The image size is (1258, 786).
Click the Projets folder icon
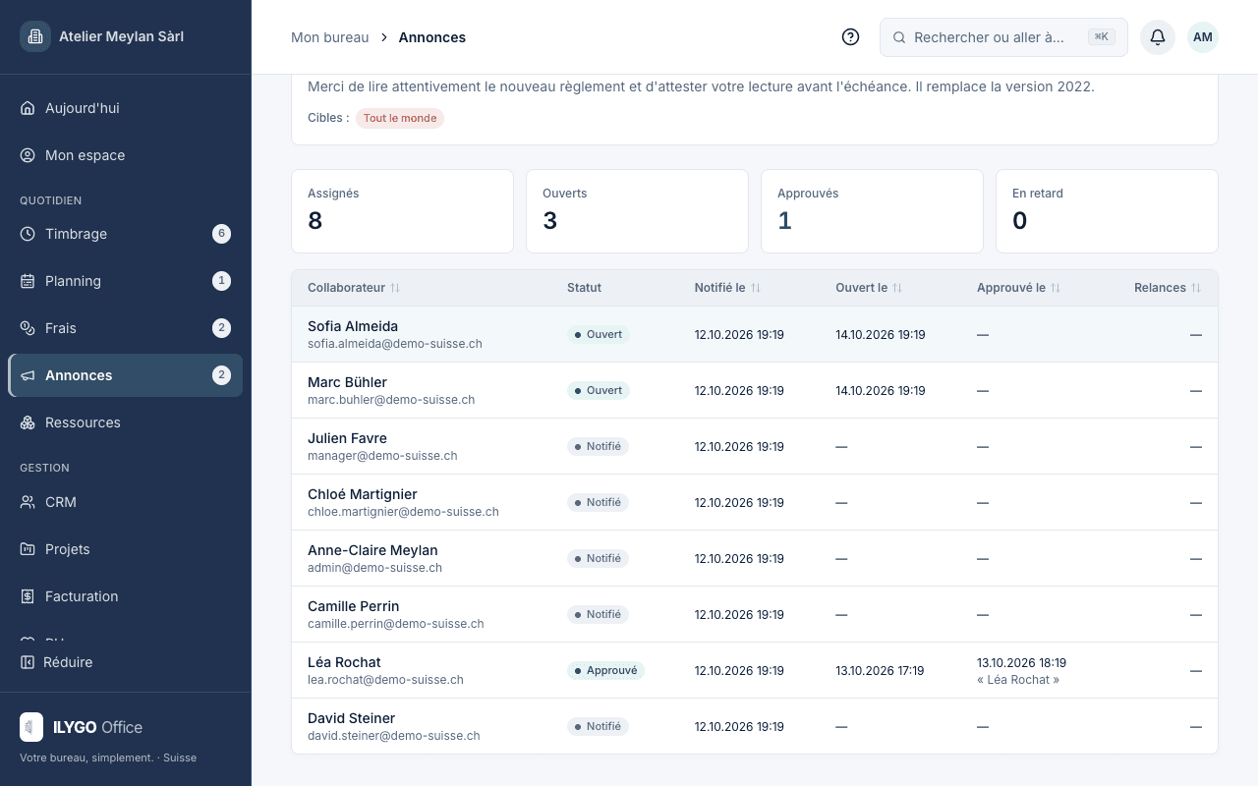[x=28, y=549]
